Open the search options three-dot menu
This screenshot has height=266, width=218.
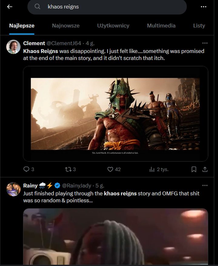[x=203, y=7]
